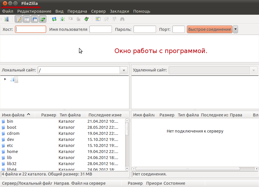Open the Сервер menu
Image resolution: width=259 pixels, height=187 pixels.
98,11
